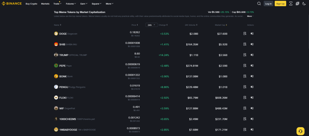Open the language globe icon
Viewport: 309px width, 136px height.
pyautogui.click(x=297, y=4)
